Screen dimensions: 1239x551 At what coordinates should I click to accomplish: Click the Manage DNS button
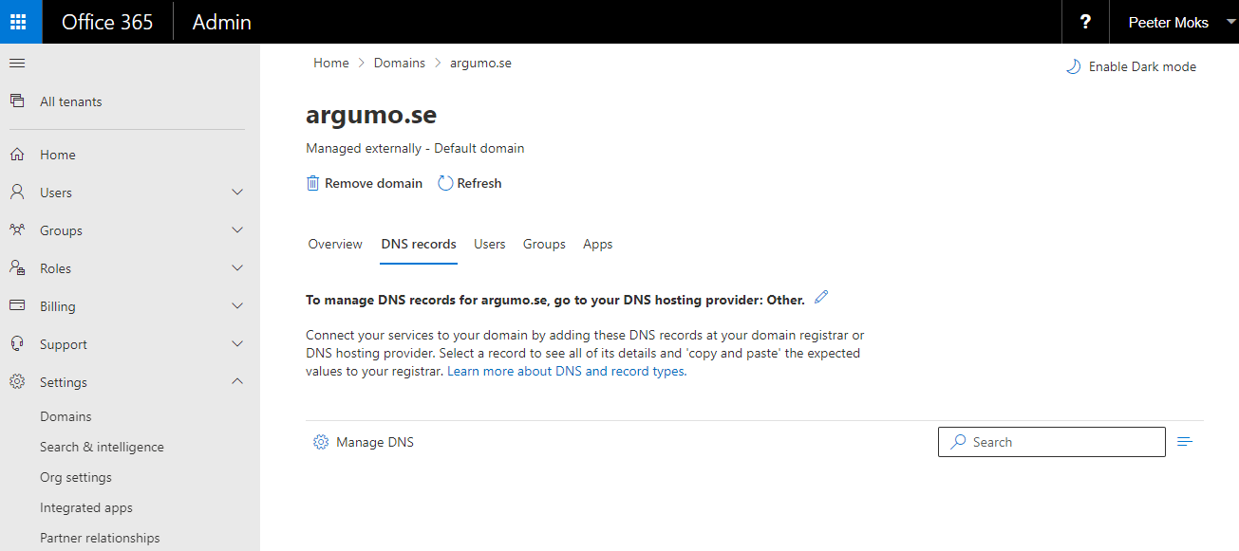click(364, 442)
